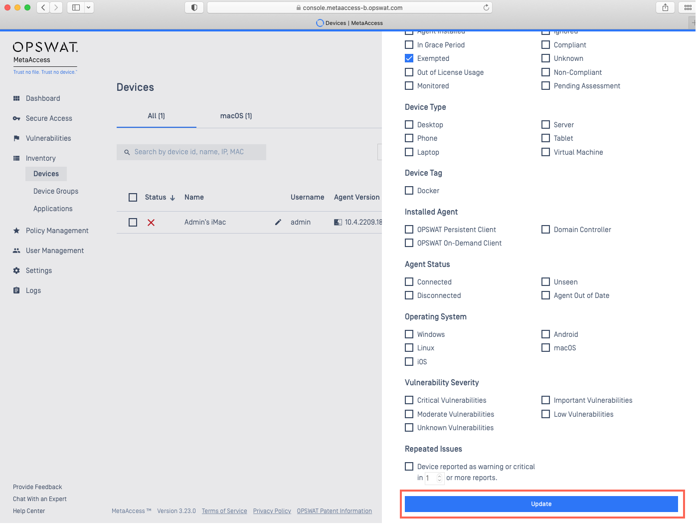Click the OPSWAT MetaAccess logo

[x=45, y=58]
